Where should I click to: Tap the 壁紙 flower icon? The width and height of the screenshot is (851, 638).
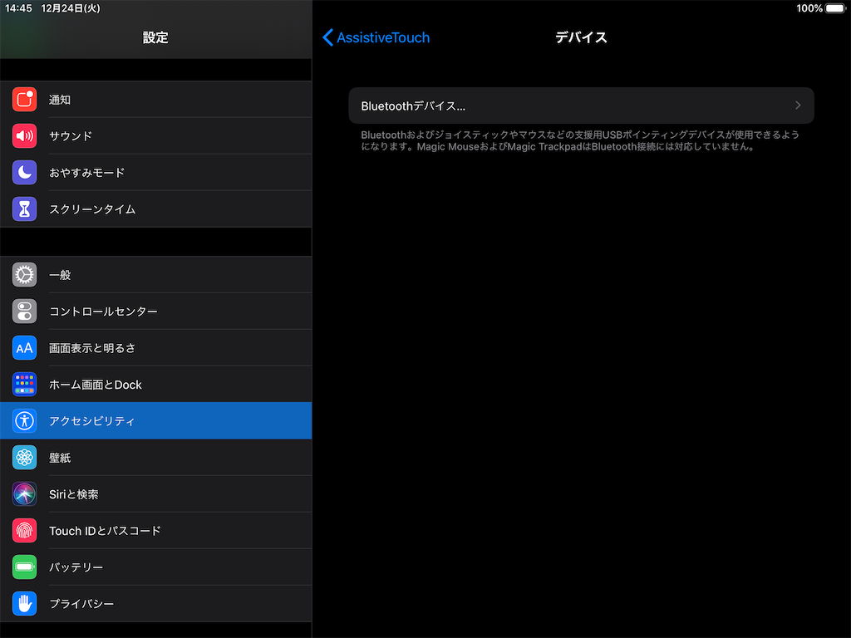pyautogui.click(x=24, y=458)
